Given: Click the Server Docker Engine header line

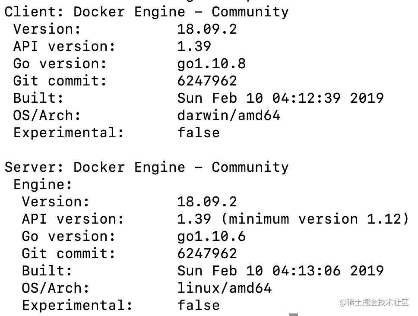Looking at the screenshot, I should [x=146, y=167].
